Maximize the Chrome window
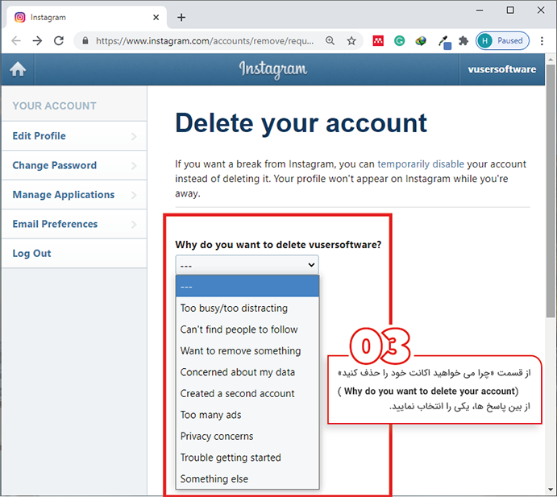Image resolution: width=557 pixels, height=497 pixels. click(510, 10)
